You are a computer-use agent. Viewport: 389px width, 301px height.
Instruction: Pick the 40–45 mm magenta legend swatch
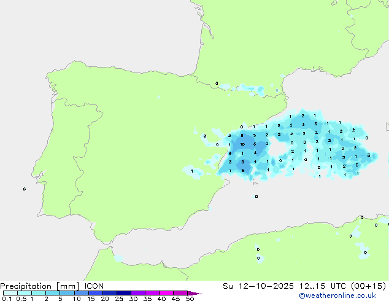pos(166,293)
